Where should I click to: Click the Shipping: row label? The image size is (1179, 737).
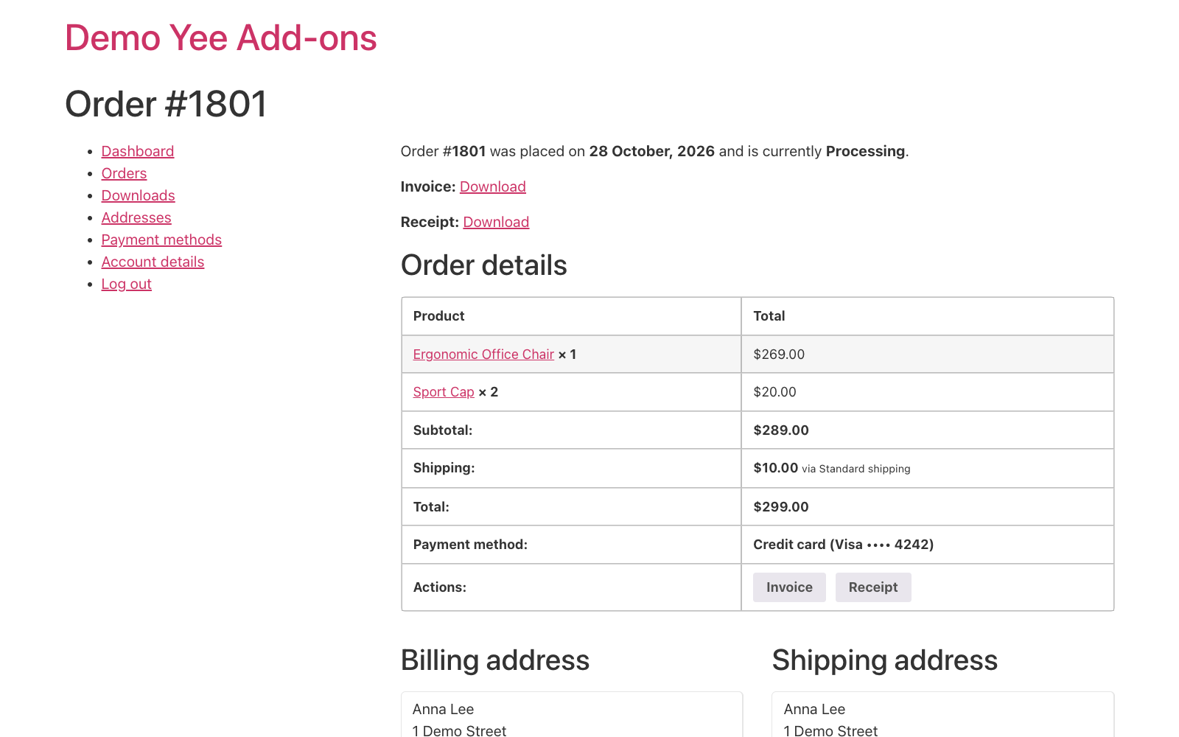point(444,468)
